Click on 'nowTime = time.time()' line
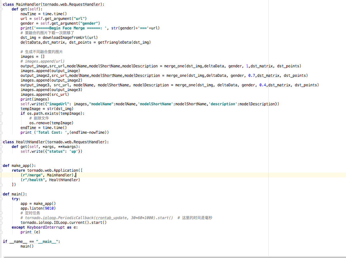Viewport: 346px width, 258px height. point(44,14)
